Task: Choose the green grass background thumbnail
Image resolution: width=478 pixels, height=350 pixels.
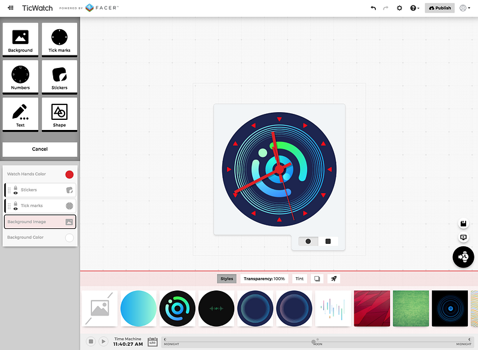Action: pos(410,308)
